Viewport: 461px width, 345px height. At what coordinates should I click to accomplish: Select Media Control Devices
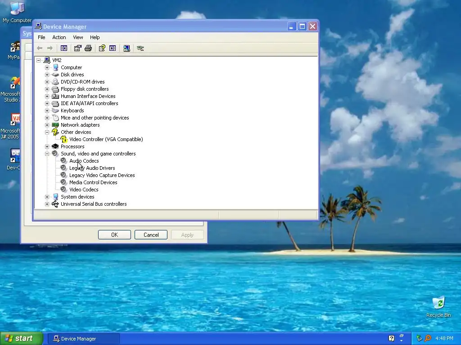[x=93, y=182]
